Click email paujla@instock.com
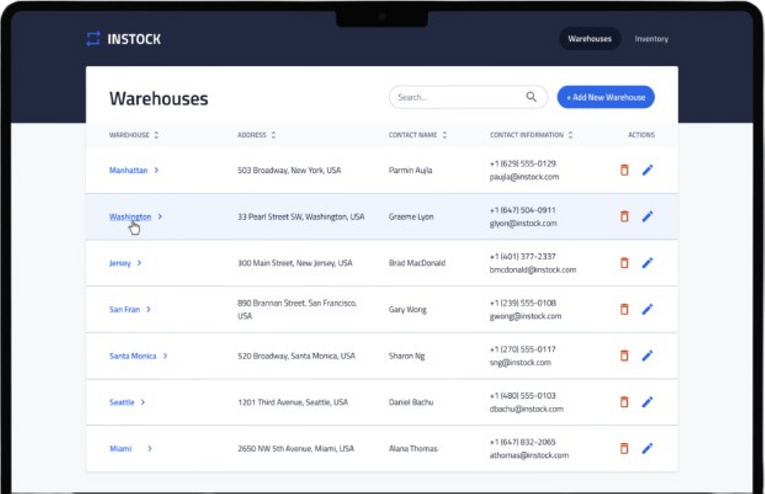Image resolution: width=765 pixels, height=494 pixels. 524,177
